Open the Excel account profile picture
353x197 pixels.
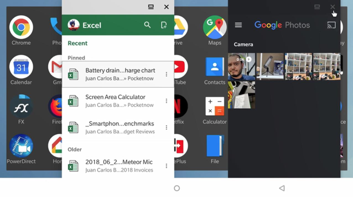click(x=73, y=25)
